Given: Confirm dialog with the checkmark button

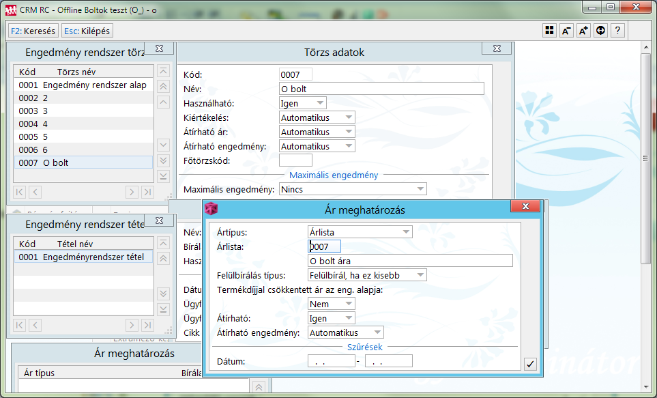Looking at the screenshot, I should [530, 364].
